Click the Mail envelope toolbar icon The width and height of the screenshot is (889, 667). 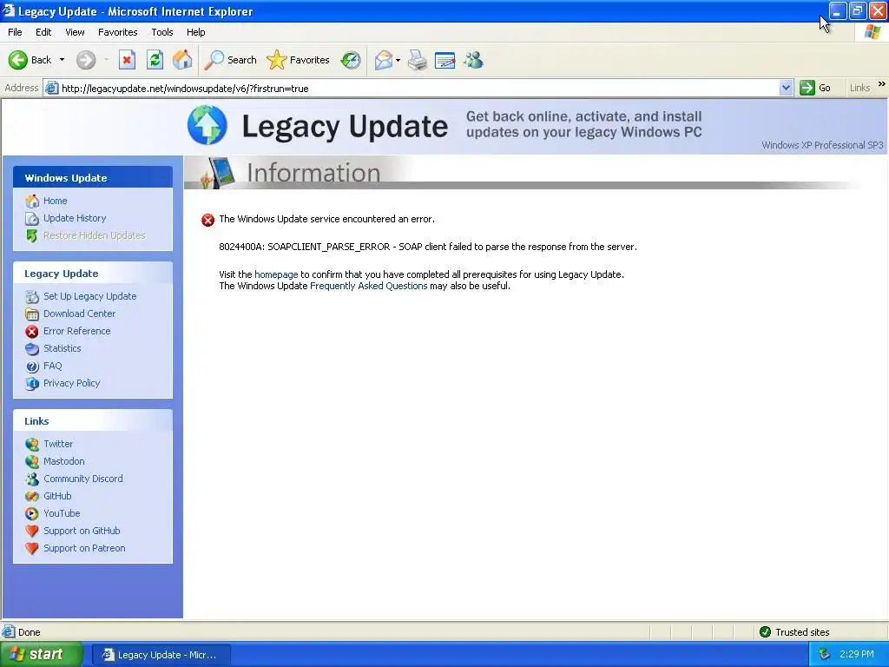click(383, 60)
